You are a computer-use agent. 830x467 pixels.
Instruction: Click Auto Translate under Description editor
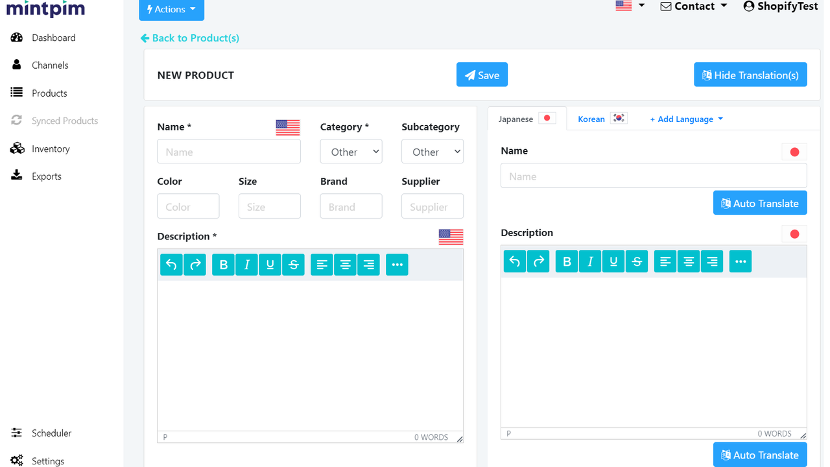click(760, 455)
